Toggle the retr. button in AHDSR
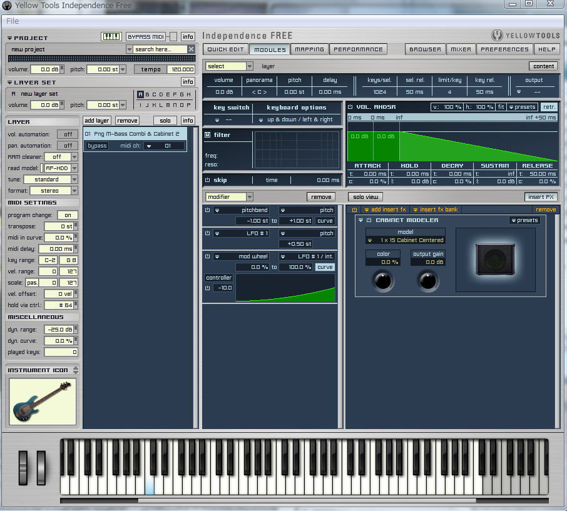The image size is (567, 511). pos(549,107)
